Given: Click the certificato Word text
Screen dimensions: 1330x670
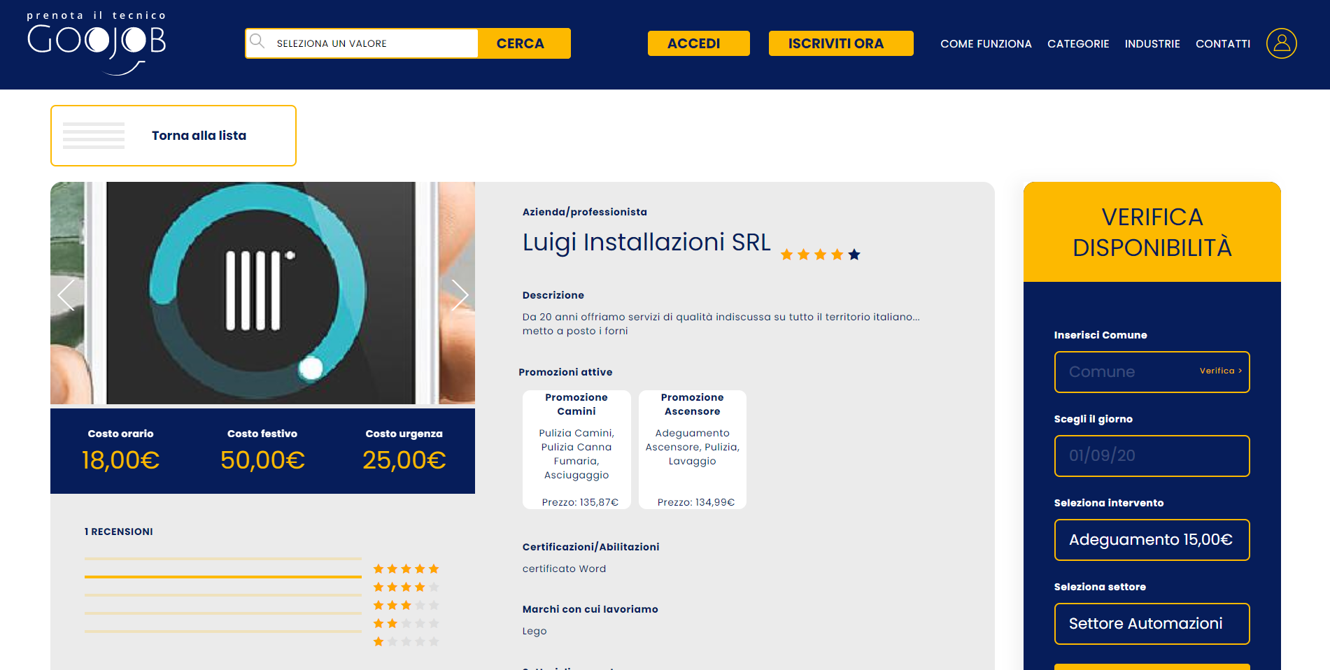Looking at the screenshot, I should click(564, 569).
